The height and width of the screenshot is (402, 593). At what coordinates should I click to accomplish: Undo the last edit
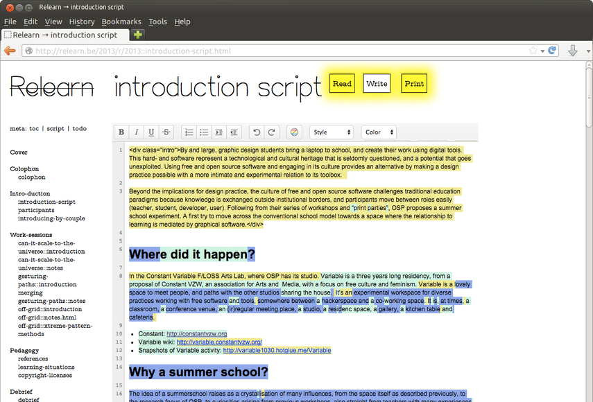(x=256, y=132)
